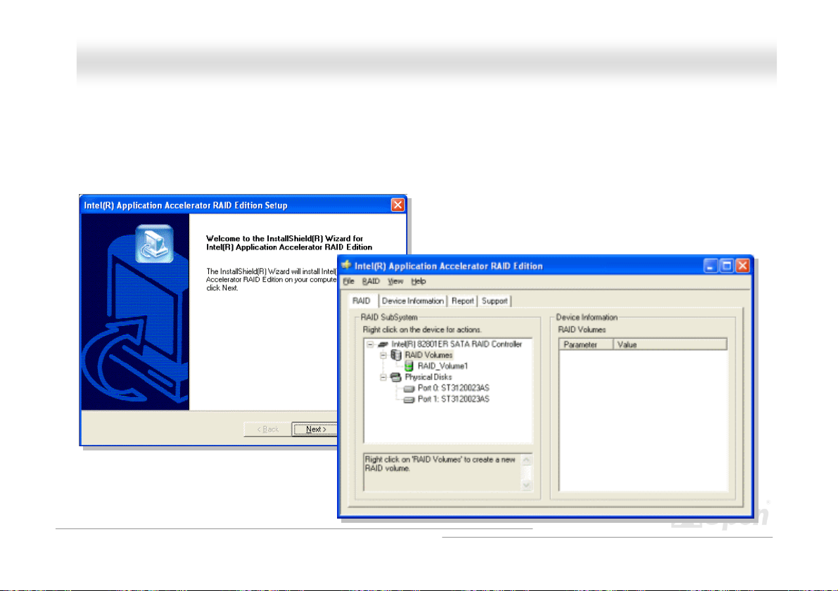Select Port 0: ST3120023AS
The image size is (838, 591).
point(453,388)
